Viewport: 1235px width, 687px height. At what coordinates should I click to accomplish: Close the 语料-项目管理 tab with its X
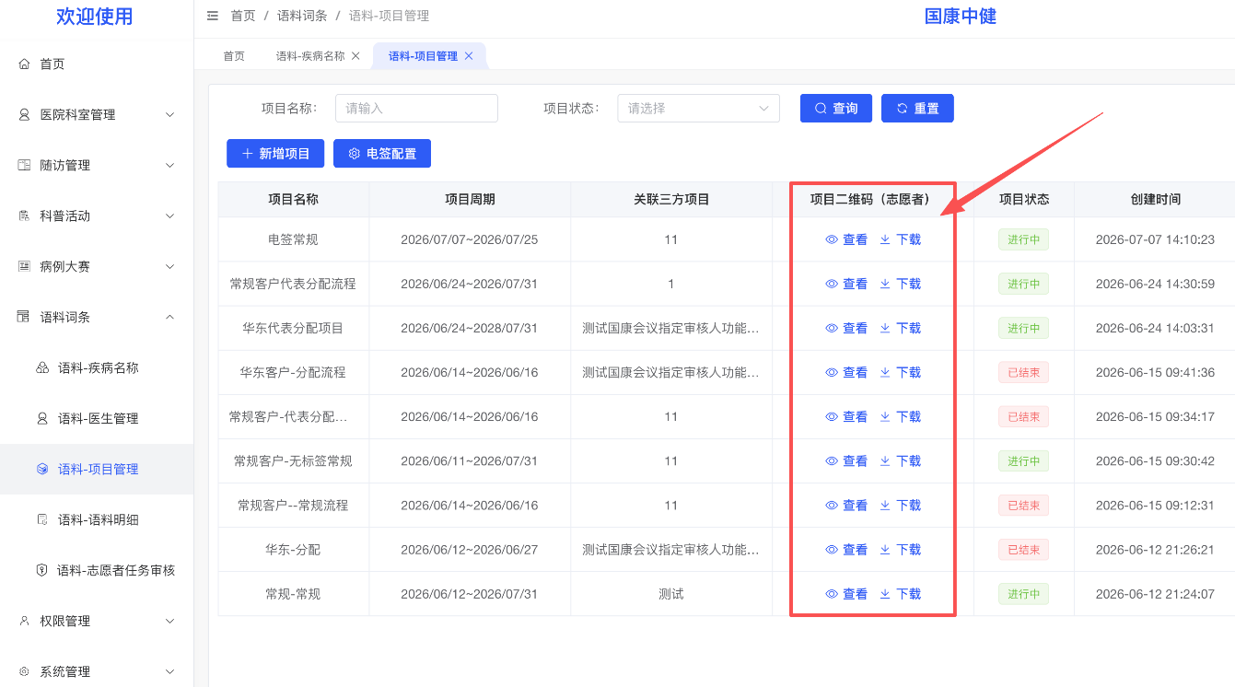469,56
